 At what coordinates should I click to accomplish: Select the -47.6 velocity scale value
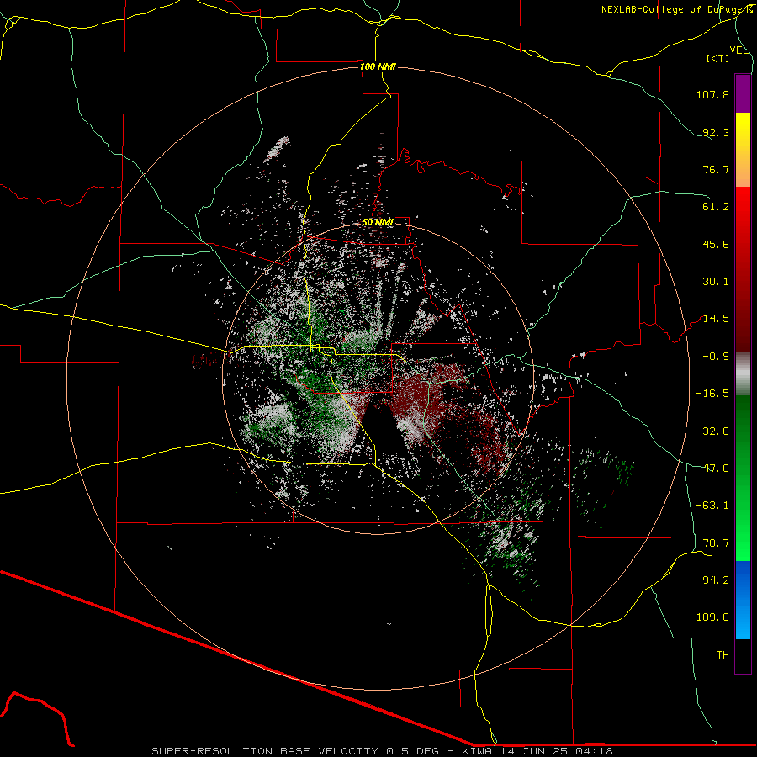pyautogui.click(x=712, y=468)
